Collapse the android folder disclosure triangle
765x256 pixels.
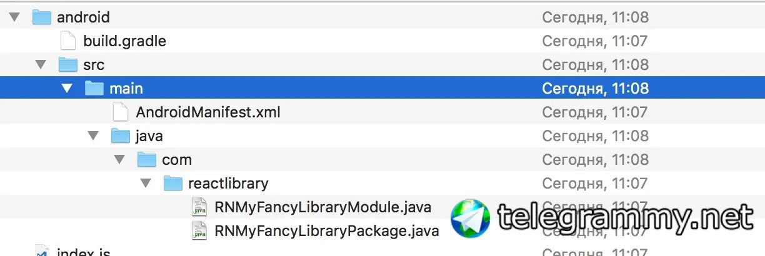[x=14, y=17]
